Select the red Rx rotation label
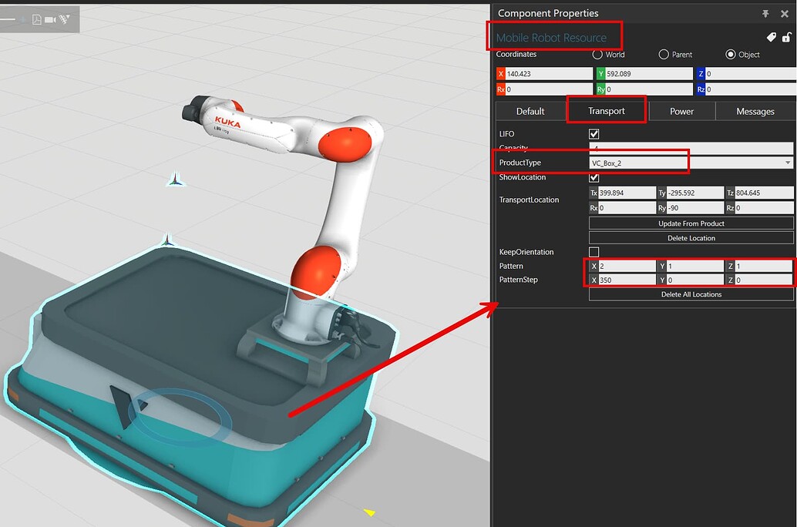Screen dimensions: 797x527 (499, 89)
